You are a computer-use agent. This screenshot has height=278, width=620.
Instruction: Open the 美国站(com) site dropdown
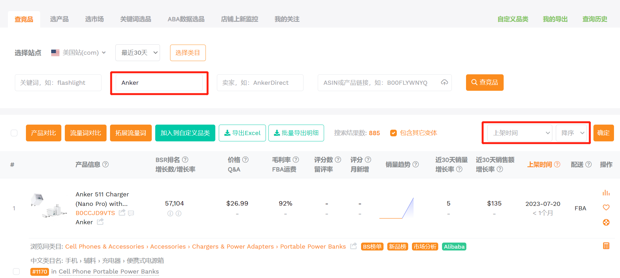click(78, 53)
